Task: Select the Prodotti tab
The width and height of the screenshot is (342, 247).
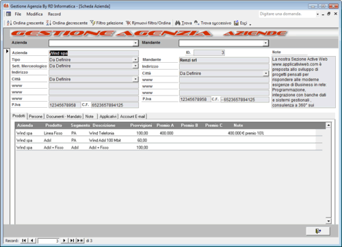Action: tap(19, 116)
